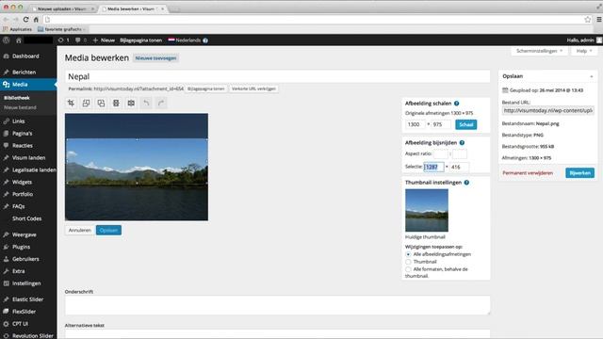Viewport: 603px width, 339px height.
Task: Open the Media sidebar item
Action: pos(20,85)
